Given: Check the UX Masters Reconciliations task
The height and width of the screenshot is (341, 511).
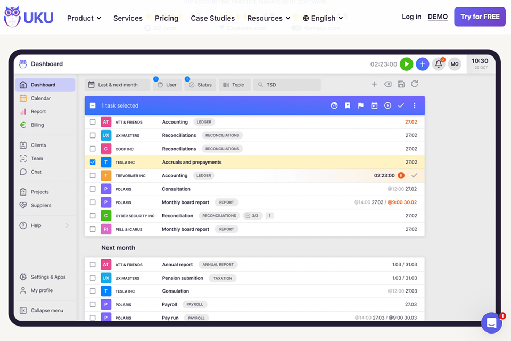Looking at the screenshot, I should point(93,135).
